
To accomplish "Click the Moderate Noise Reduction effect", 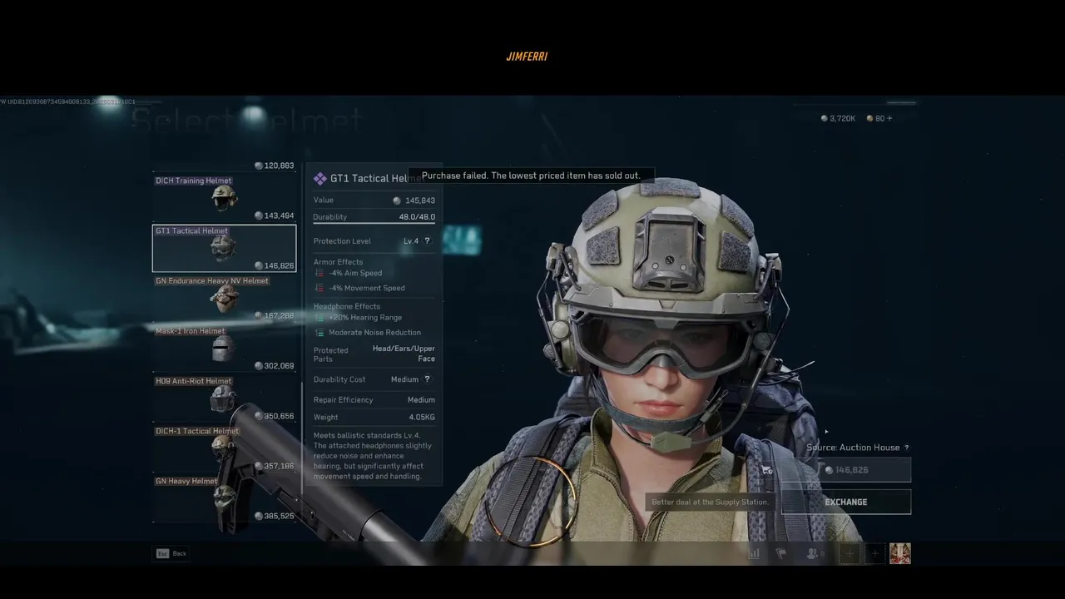I will (374, 333).
